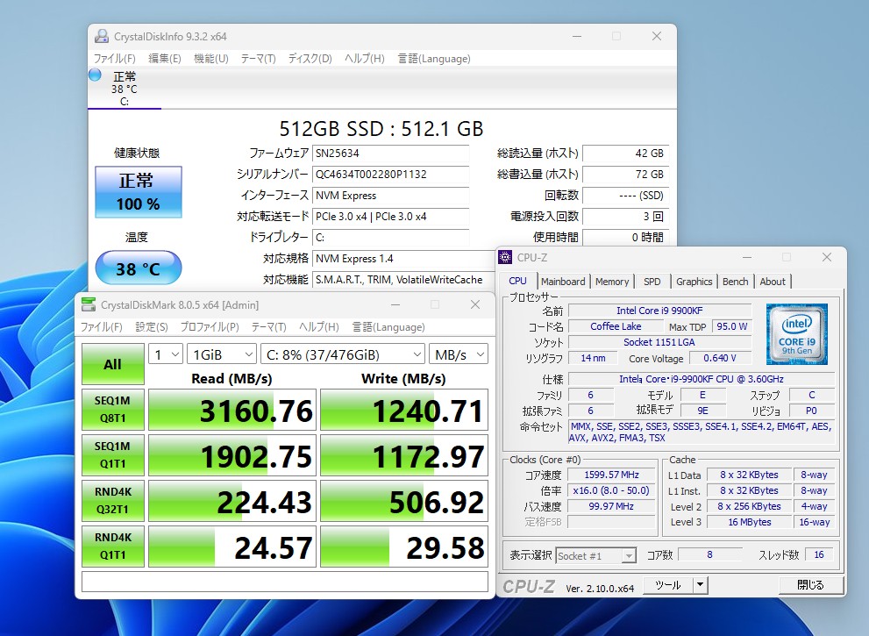Click the RND4K Q1T1 read result 24.57
Viewport: 869px width, 636px height.
232,547
